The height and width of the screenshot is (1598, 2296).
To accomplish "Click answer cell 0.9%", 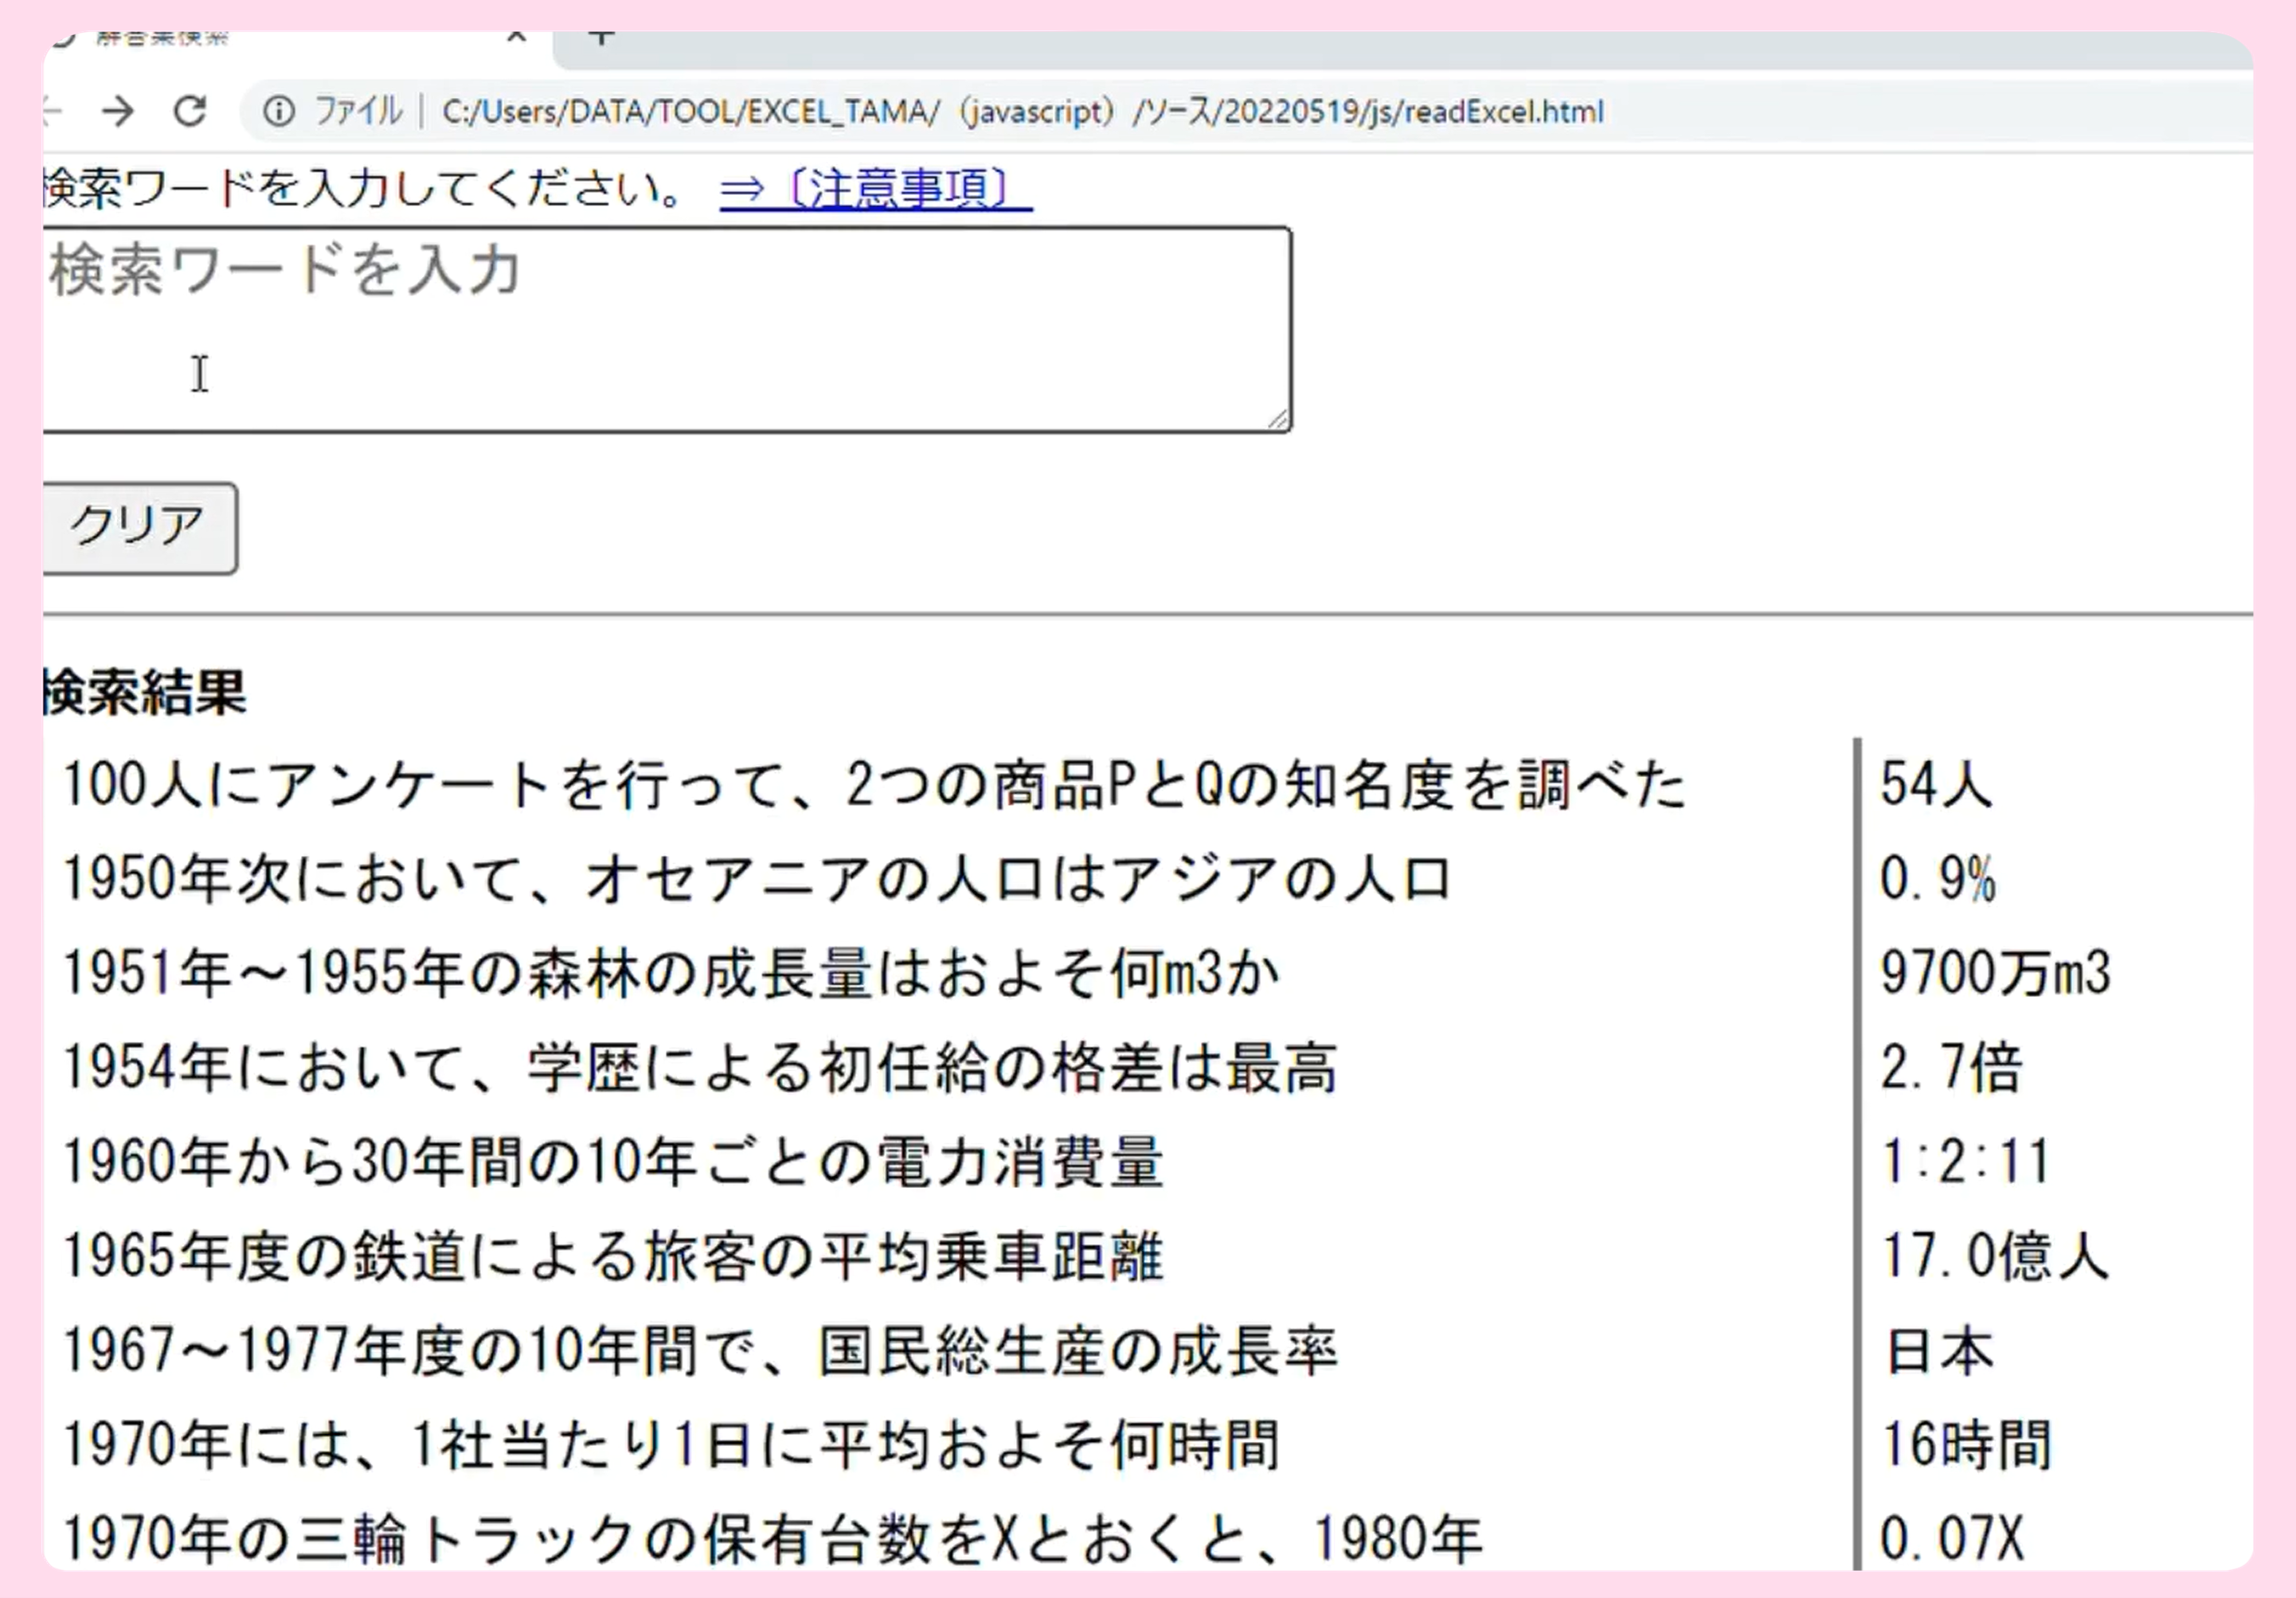I will click(1937, 879).
